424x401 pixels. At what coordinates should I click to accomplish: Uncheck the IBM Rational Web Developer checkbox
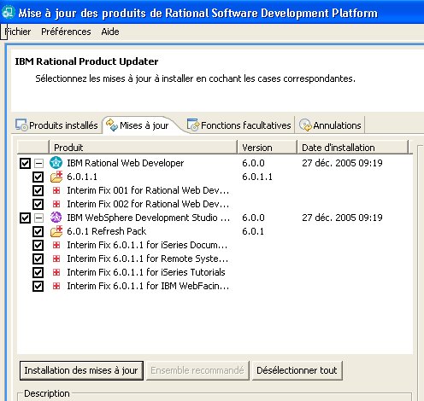(25, 164)
